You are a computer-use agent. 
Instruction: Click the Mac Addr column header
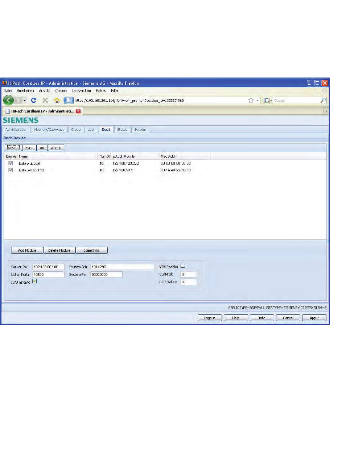[x=168, y=156]
